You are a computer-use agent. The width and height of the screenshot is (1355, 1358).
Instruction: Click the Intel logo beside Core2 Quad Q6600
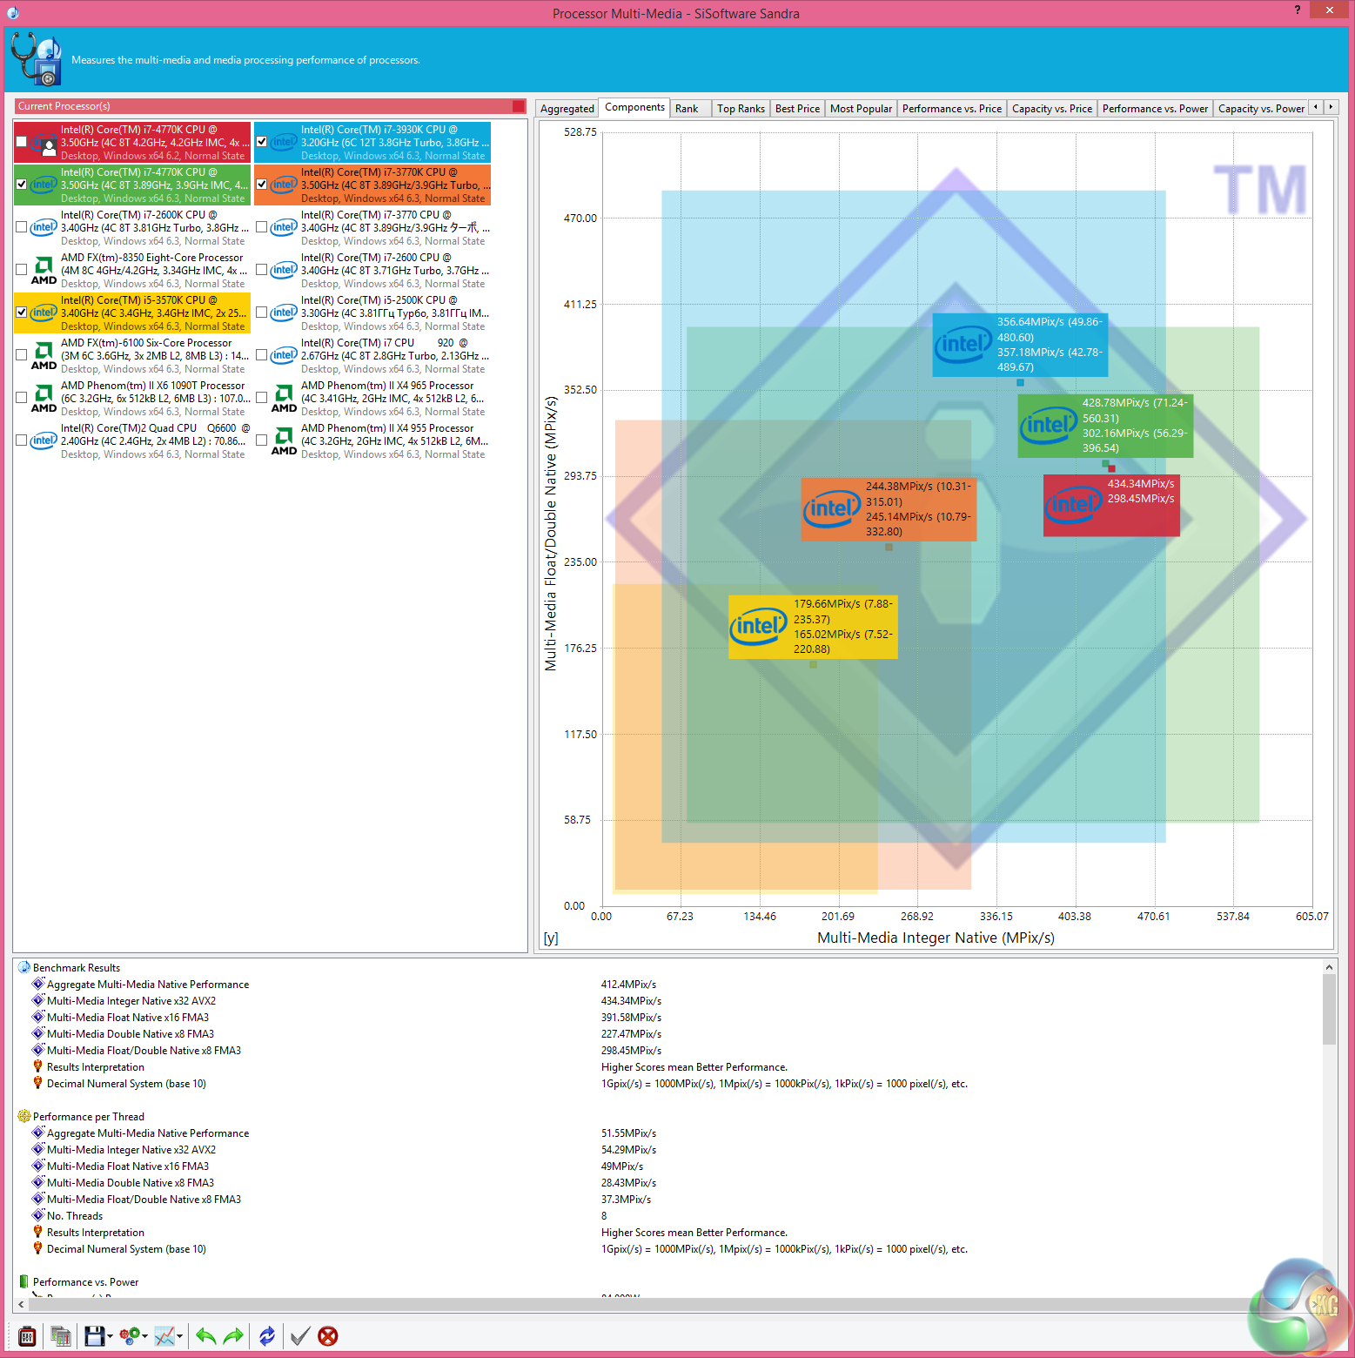pos(44,440)
